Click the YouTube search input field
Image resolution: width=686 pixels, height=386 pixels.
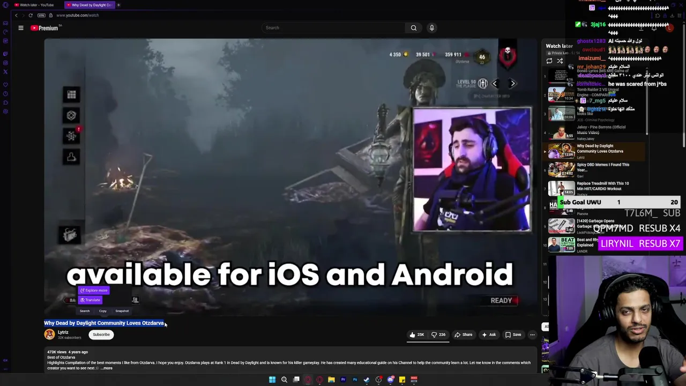click(333, 28)
